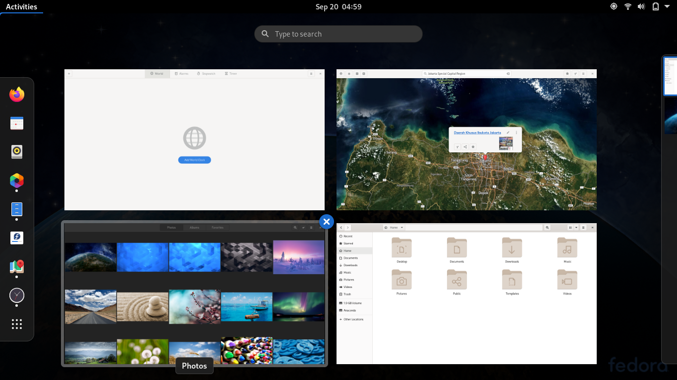677x380 pixels.
Task: Open Trash in the Files sidebar
Action: tap(347, 294)
